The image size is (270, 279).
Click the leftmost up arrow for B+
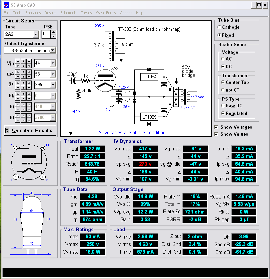pyautogui.click(x=18, y=83)
